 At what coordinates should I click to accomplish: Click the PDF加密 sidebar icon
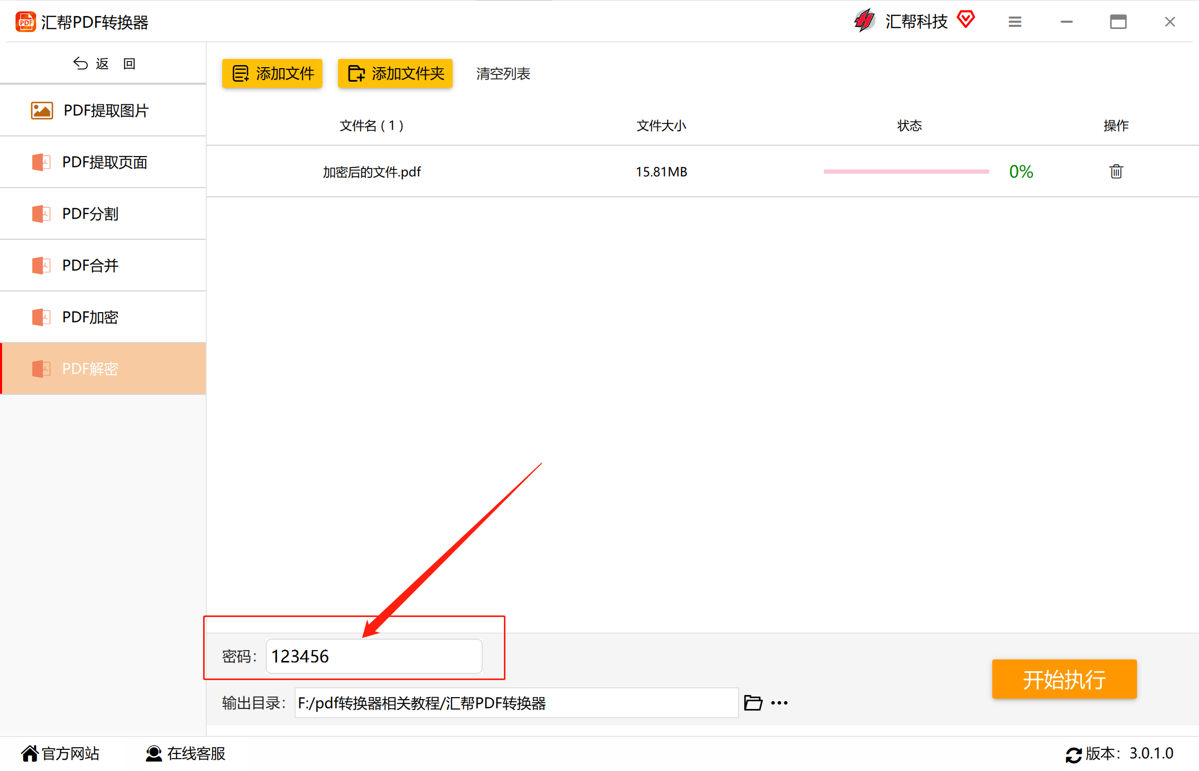[41, 317]
